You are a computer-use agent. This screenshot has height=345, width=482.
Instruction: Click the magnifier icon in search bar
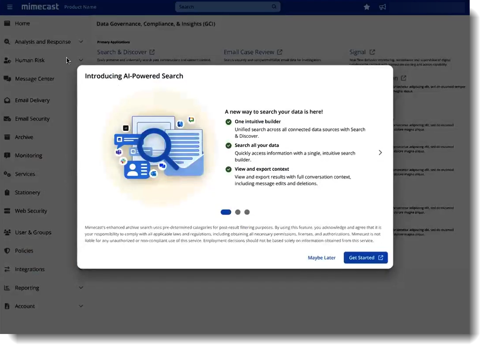[x=274, y=7]
